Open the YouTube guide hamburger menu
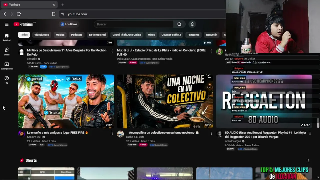 tap(7, 24)
